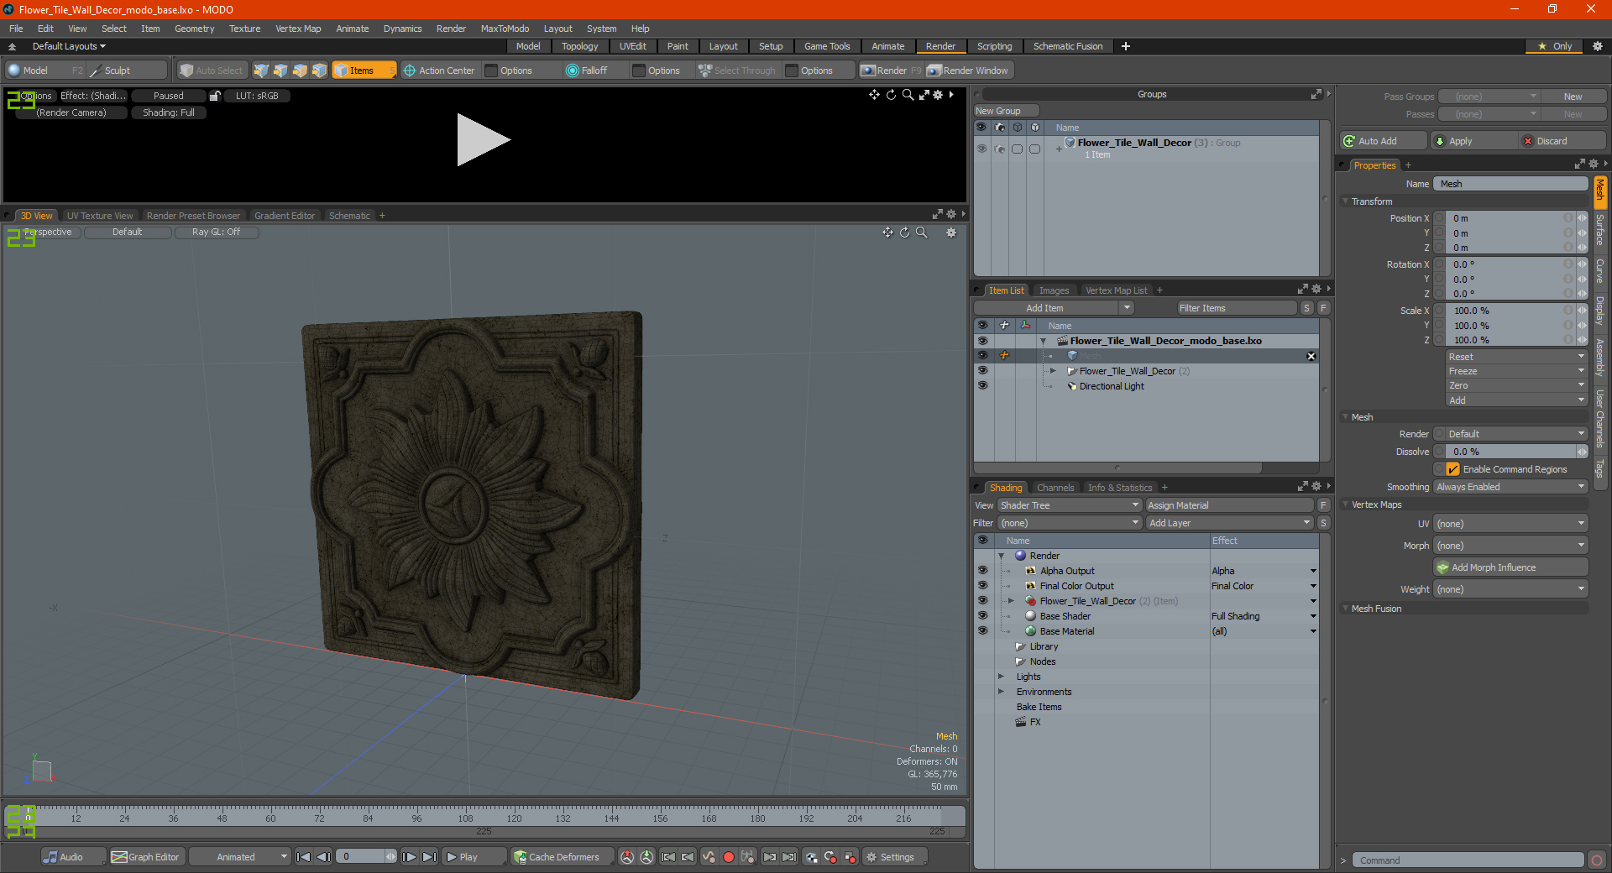Switch to the UVEdit layout tab
The image size is (1612, 873).
[632, 46]
